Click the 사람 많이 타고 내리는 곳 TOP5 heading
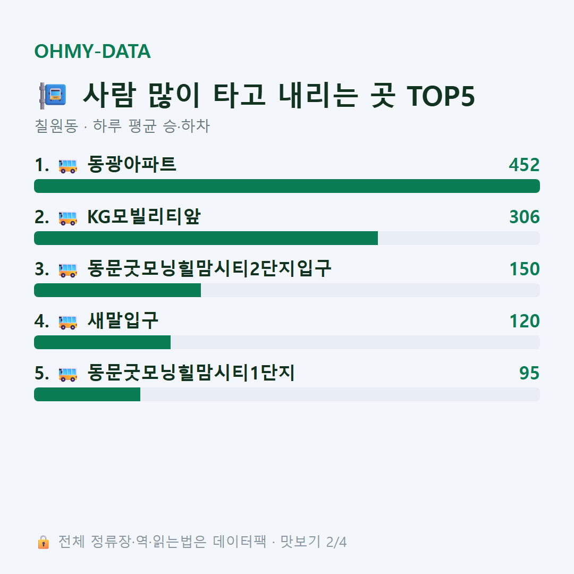This screenshot has height=574, width=574. coord(279,95)
